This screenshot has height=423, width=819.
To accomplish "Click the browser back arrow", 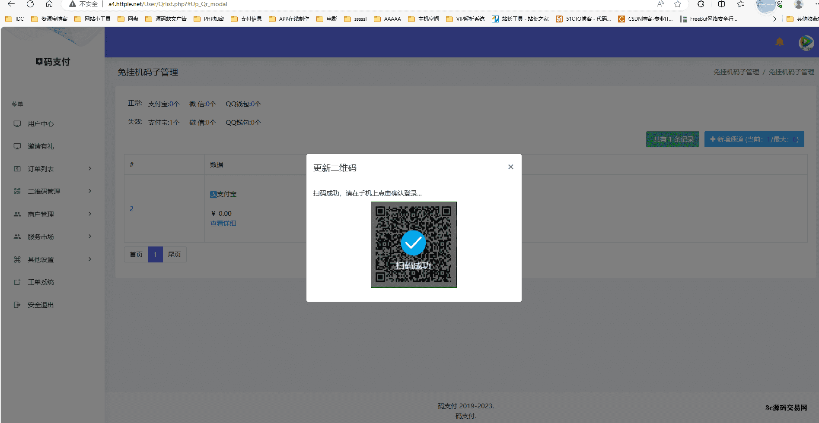I will [11, 4].
